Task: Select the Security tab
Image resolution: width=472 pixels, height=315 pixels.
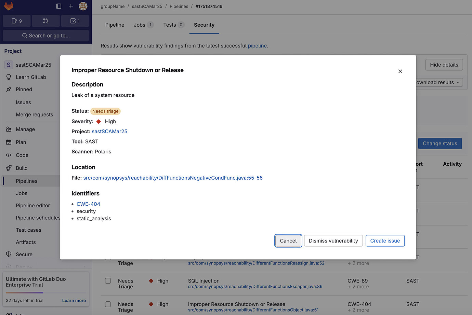Action: (204, 25)
